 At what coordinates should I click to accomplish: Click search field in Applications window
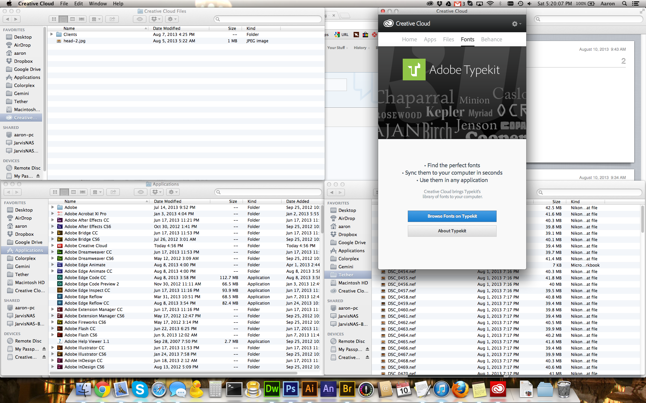(268, 192)
